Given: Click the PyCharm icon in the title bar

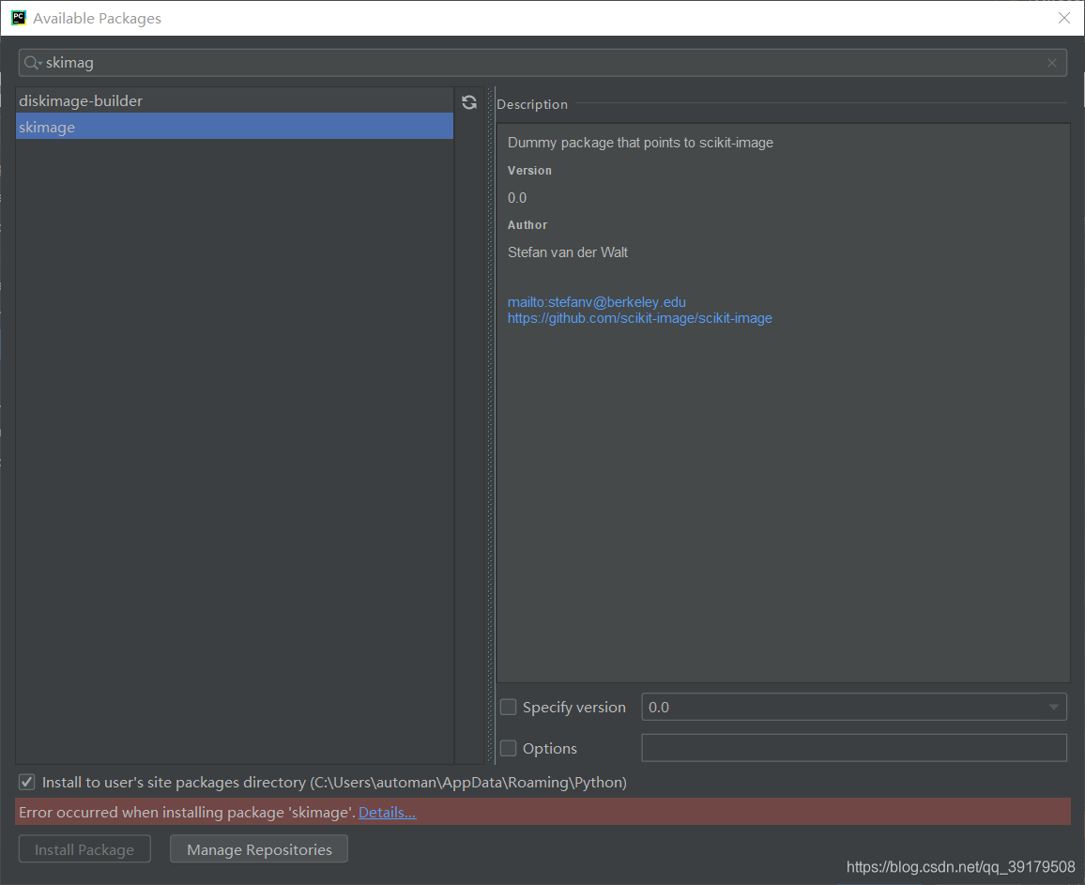Looking at the screenshot, I should pyautogui.click(x=19, y=18).
